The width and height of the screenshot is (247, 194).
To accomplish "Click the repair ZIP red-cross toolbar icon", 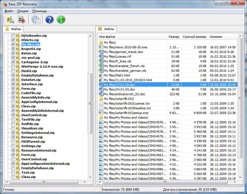I will (x=21, y=20).
